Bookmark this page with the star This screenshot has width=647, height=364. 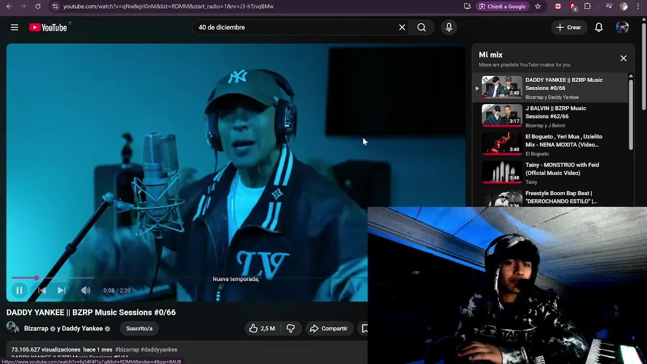(538, 6)
